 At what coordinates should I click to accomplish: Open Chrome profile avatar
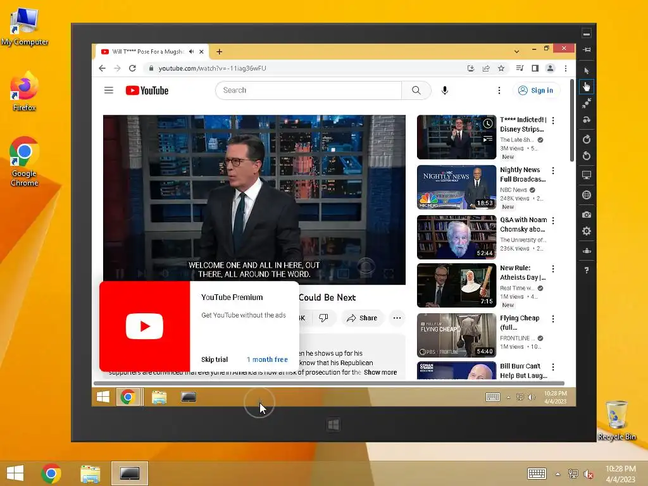pyautogui.click(x=550, y=68)
